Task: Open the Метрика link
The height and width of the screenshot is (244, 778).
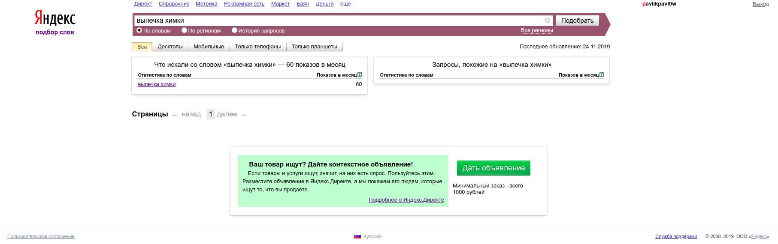Action: [206, 4]
